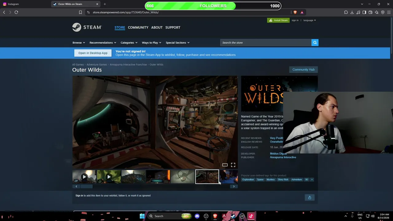Show hidden system tray icons
The image size is (393, 221).
pos(346,216)
